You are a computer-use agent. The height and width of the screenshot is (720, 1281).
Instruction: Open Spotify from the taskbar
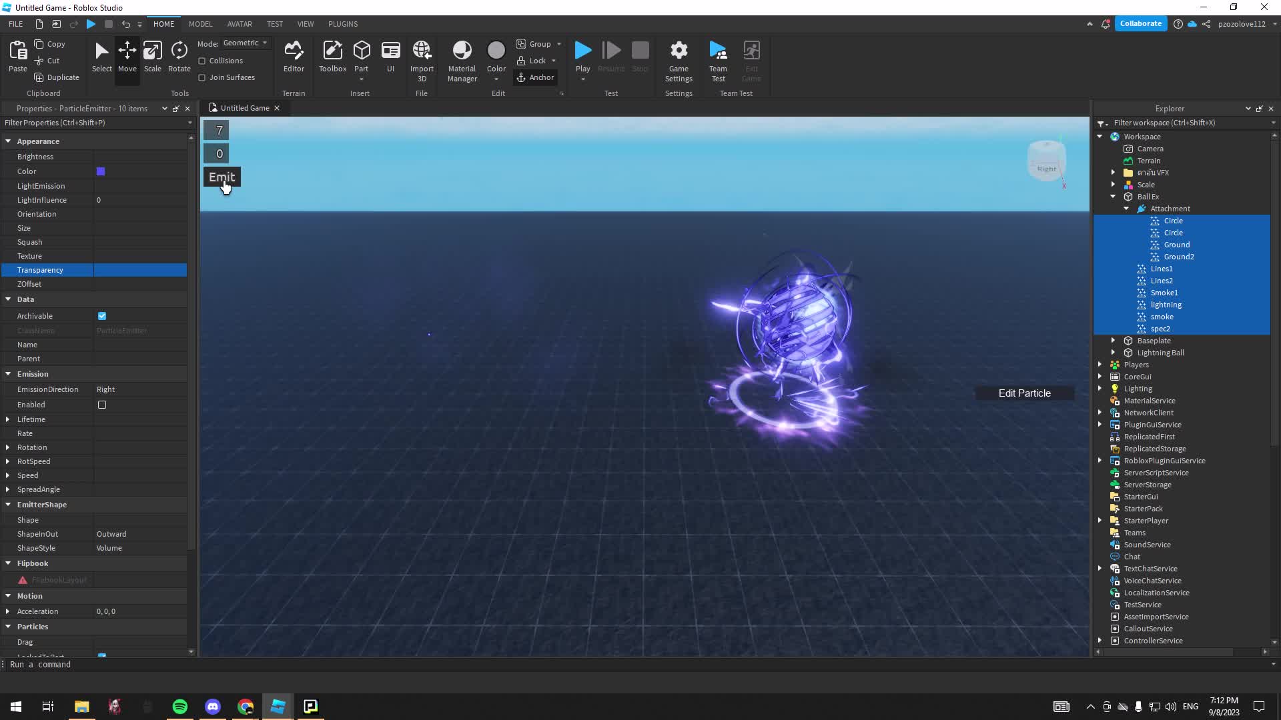(x=180, y=707)
